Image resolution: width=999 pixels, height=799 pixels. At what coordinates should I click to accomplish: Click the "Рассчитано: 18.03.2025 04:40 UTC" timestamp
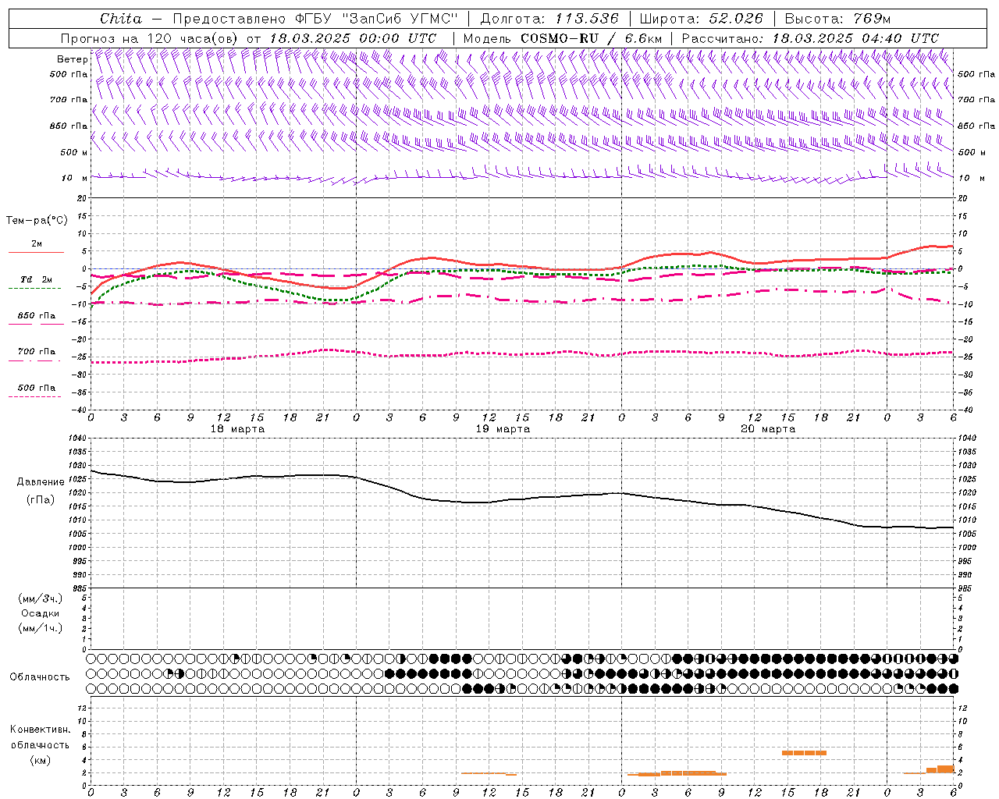tap(810, 38)
